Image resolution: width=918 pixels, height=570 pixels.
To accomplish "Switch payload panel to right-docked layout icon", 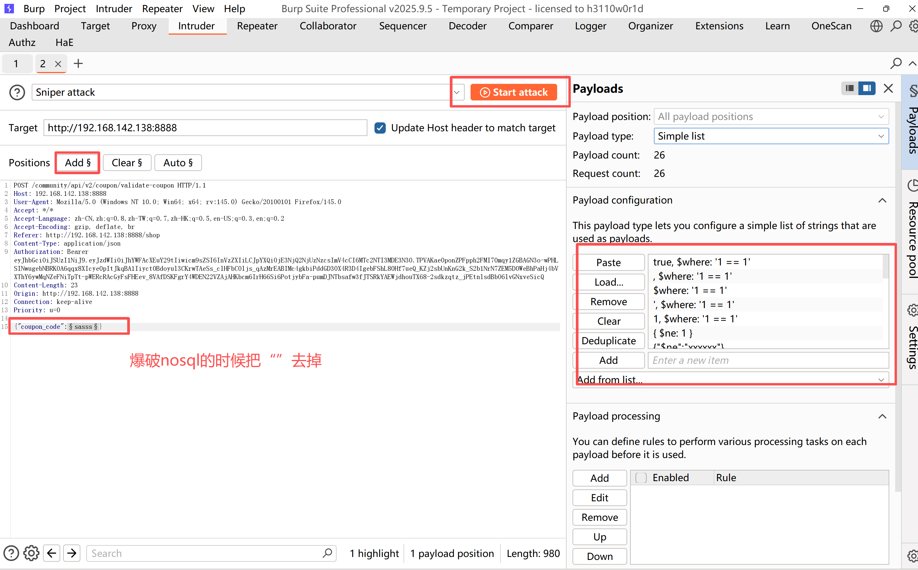I will [867, 88].
